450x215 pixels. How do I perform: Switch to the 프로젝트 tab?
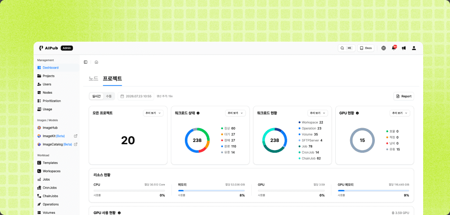(x=112, y=78)
